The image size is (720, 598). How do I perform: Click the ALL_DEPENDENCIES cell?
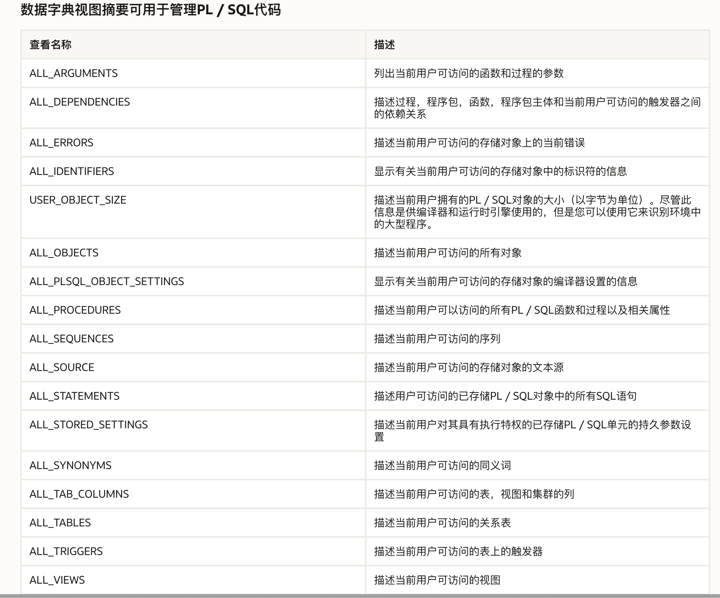click(x=80, y=102)
